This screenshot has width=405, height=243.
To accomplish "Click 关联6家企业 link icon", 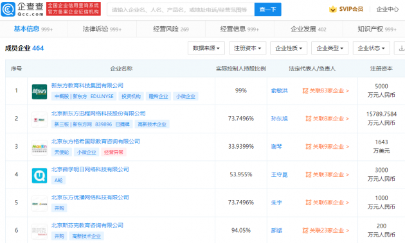I will click(309, 203).
